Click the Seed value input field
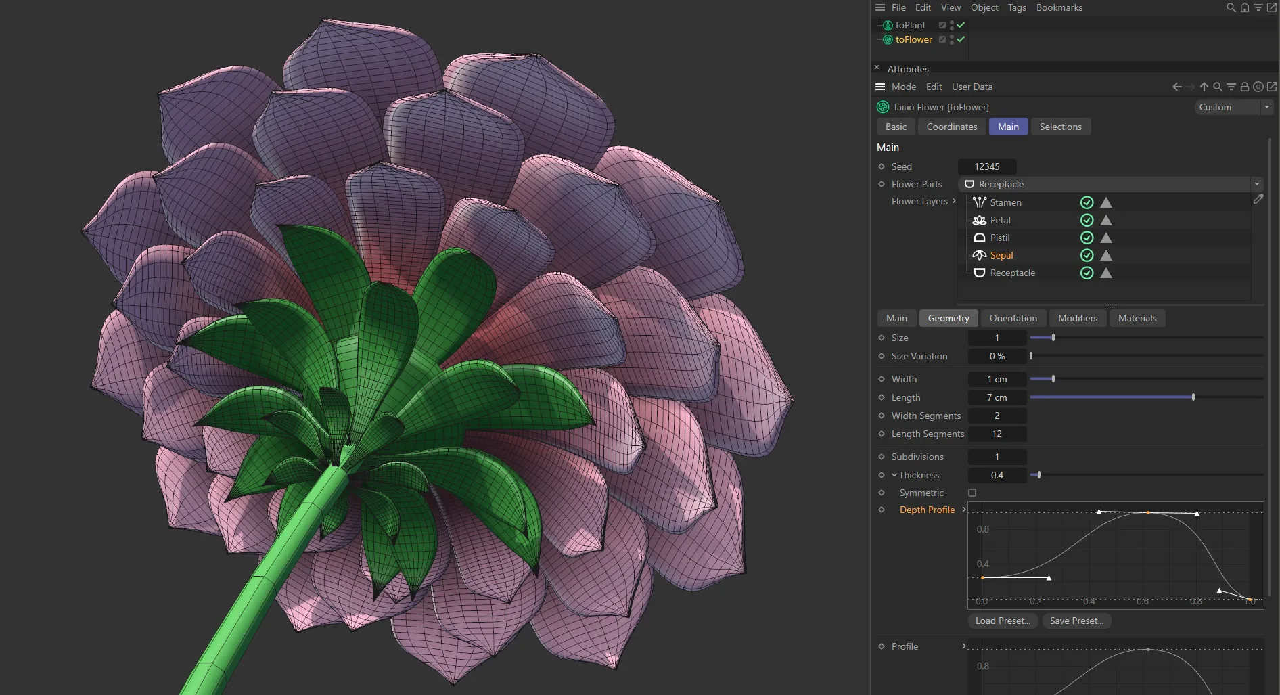The width and height of the screenshot is (1280, 695). tap(987, 166)
